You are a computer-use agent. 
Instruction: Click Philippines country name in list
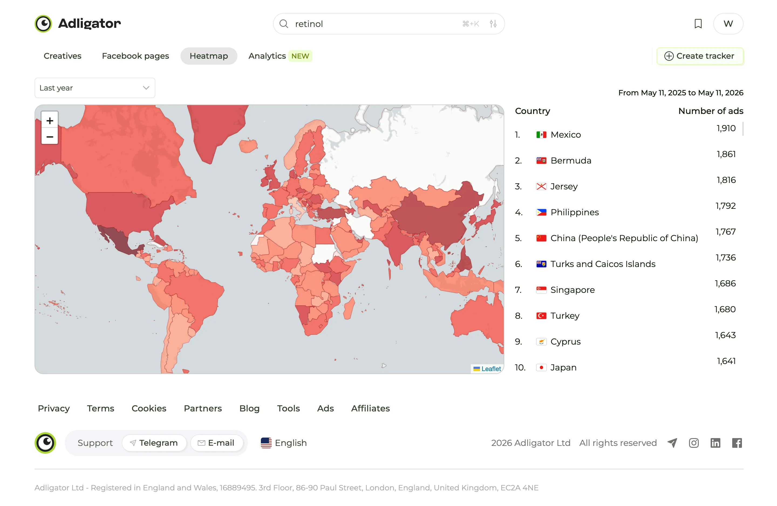click(x=575, y=212)
